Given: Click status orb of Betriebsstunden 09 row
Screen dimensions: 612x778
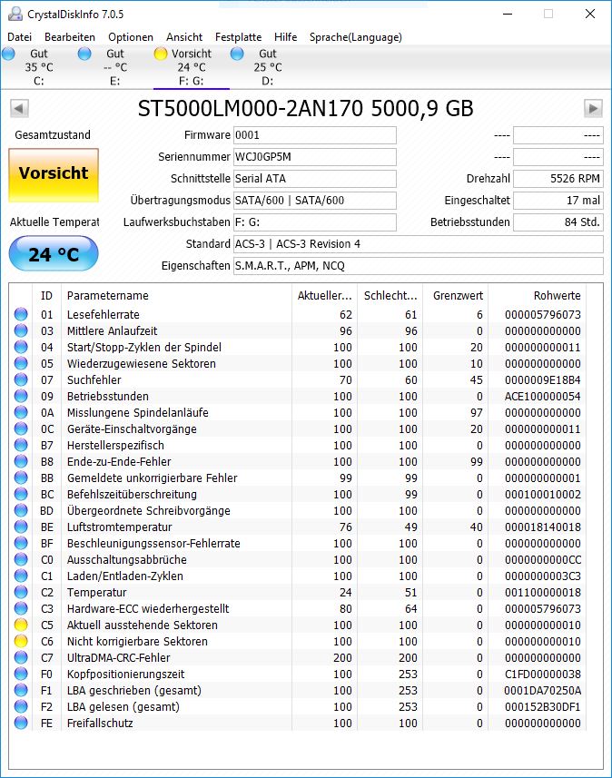Looking at the screenshot, I should pyautogui.click(x=21, y=397).
